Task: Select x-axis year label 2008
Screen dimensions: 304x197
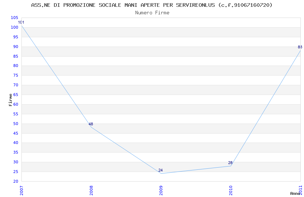Action: 91,191
